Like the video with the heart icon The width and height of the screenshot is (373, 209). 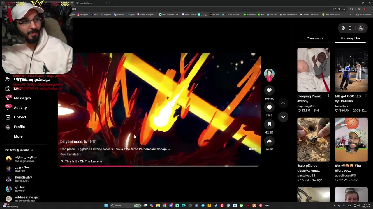point(269,90)
